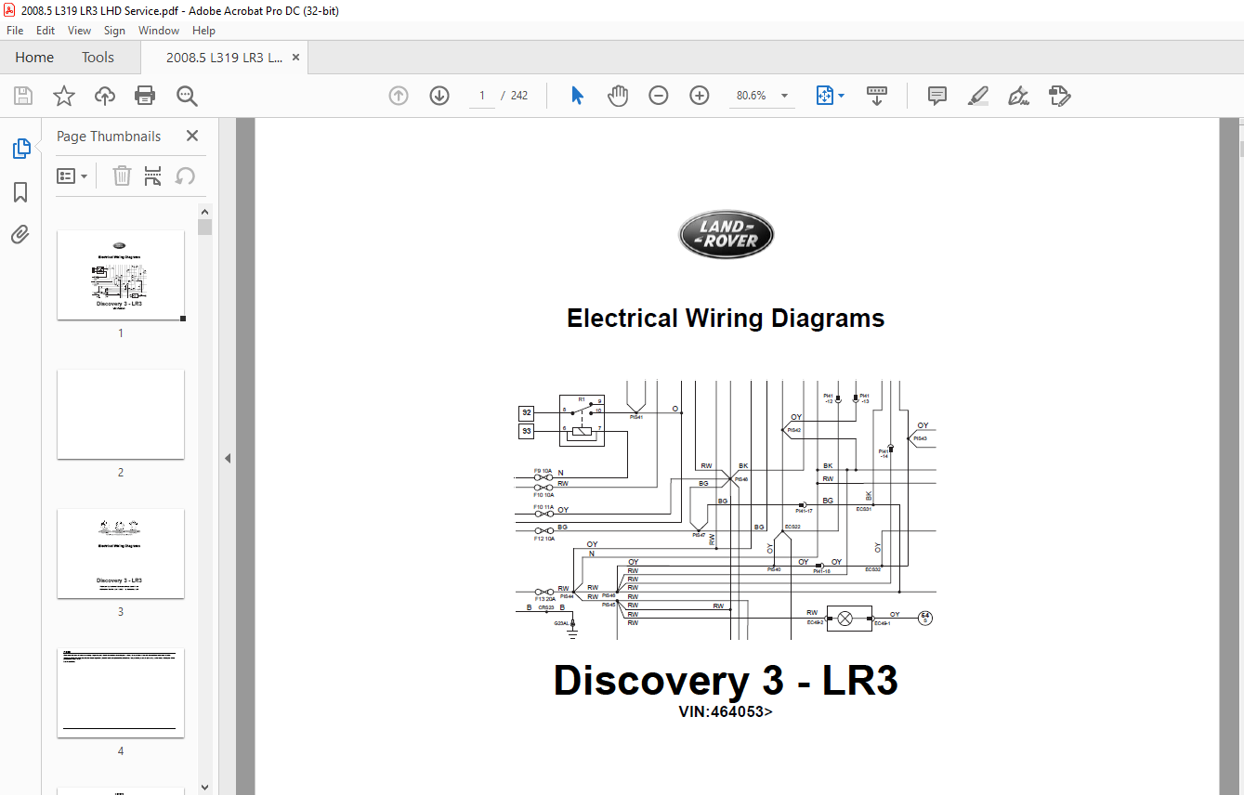Open the thumbnail options dropdown menu
1244x795 pixels.
[x=72, y=176]
